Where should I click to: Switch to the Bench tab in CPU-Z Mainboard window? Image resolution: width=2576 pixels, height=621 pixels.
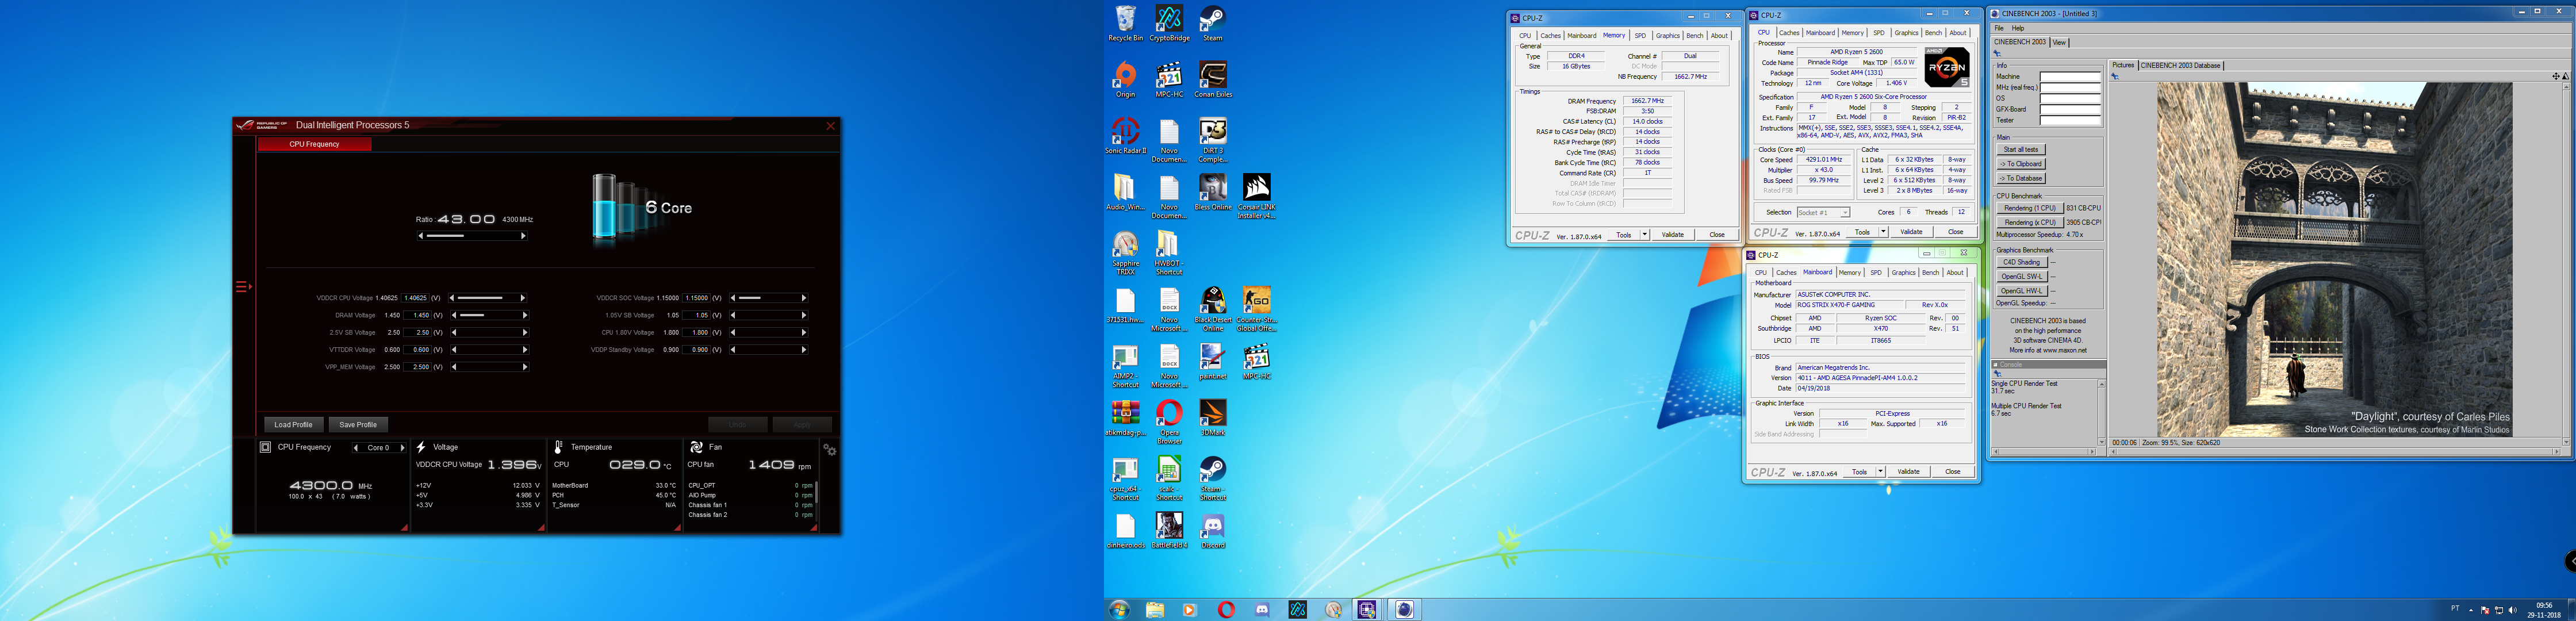[1930, 273]
